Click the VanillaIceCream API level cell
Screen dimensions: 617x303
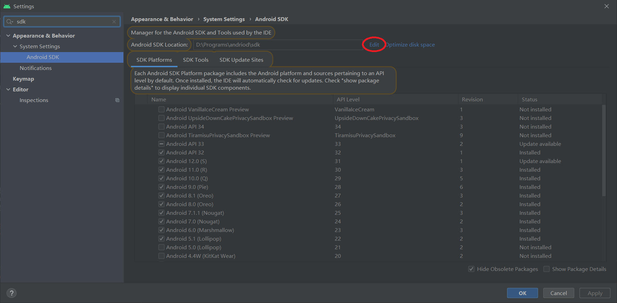tap(354, 109)
